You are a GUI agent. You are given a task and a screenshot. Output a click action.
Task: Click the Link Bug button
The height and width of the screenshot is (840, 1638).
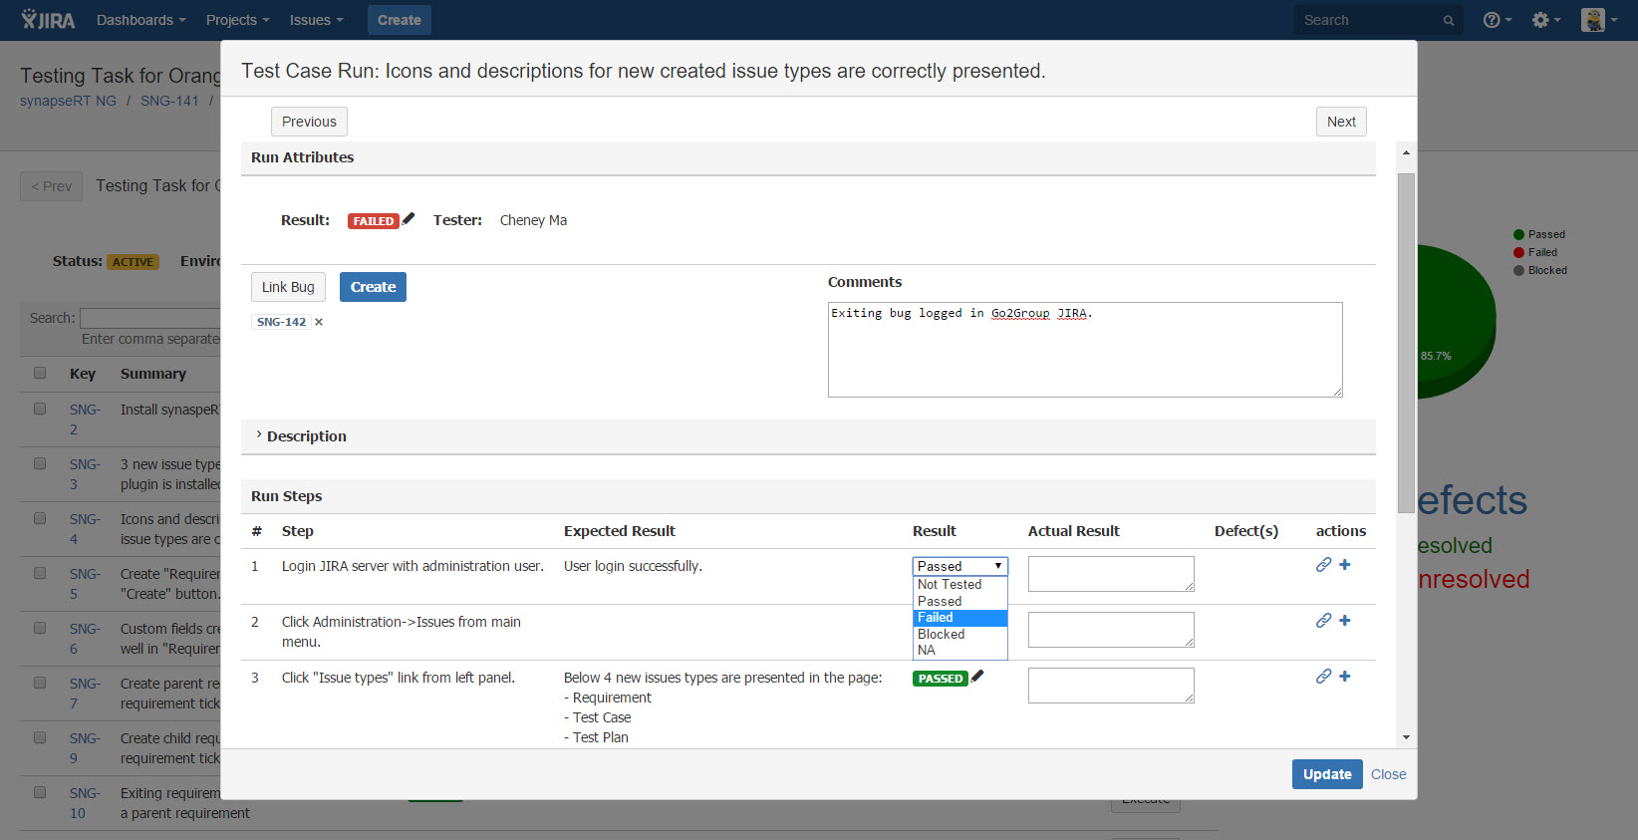288,287
